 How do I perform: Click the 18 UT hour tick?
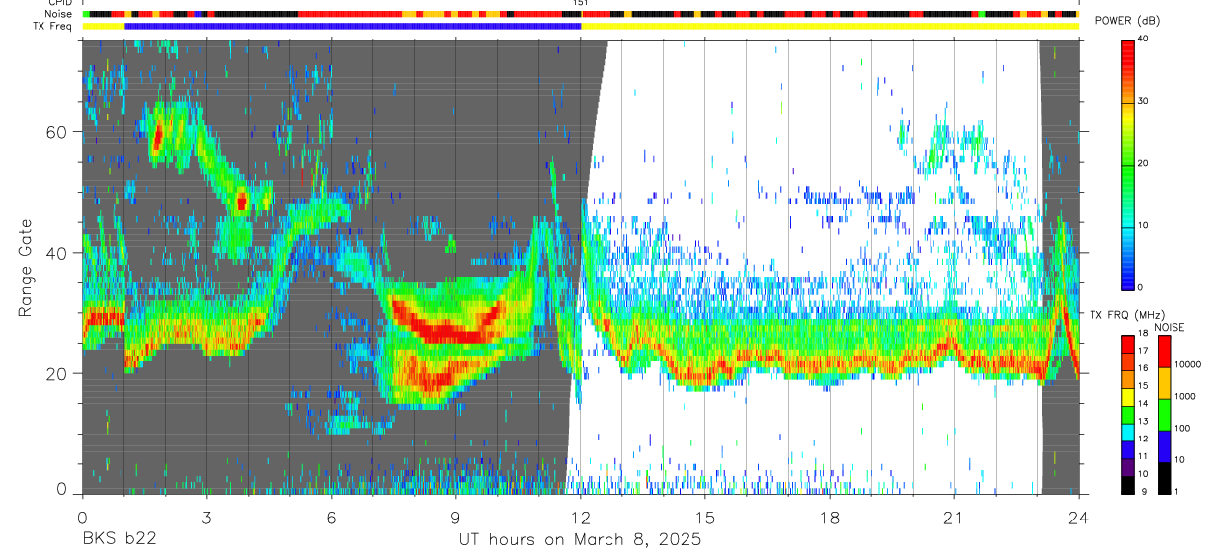click(830, 517)
